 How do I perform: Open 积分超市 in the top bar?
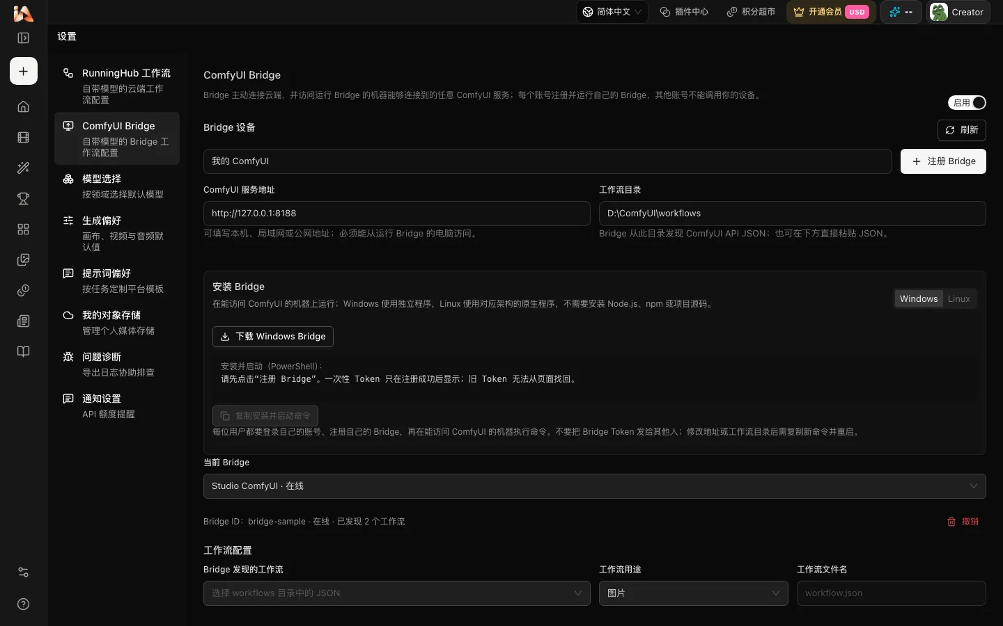pyautogui.click(x=751, y=12)
